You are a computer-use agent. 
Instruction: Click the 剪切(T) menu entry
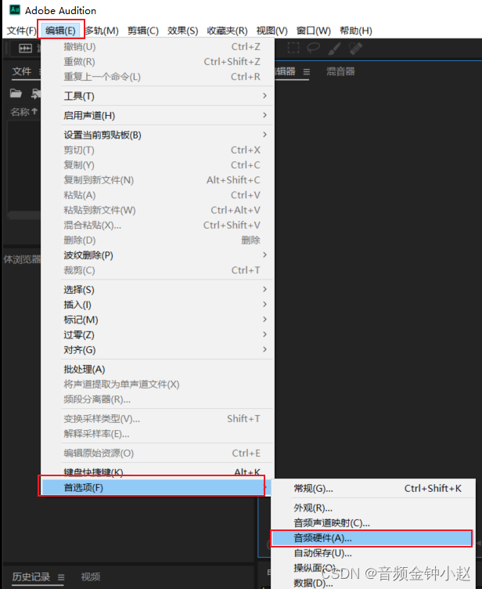157,150
